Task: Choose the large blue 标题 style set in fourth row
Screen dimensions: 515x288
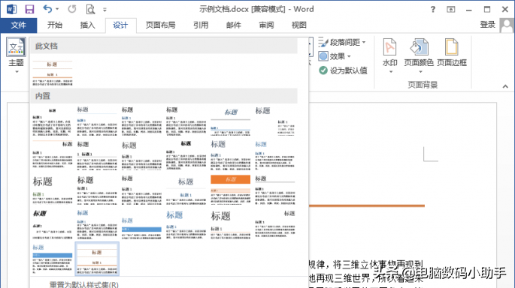Action: (x=186, y=225)
